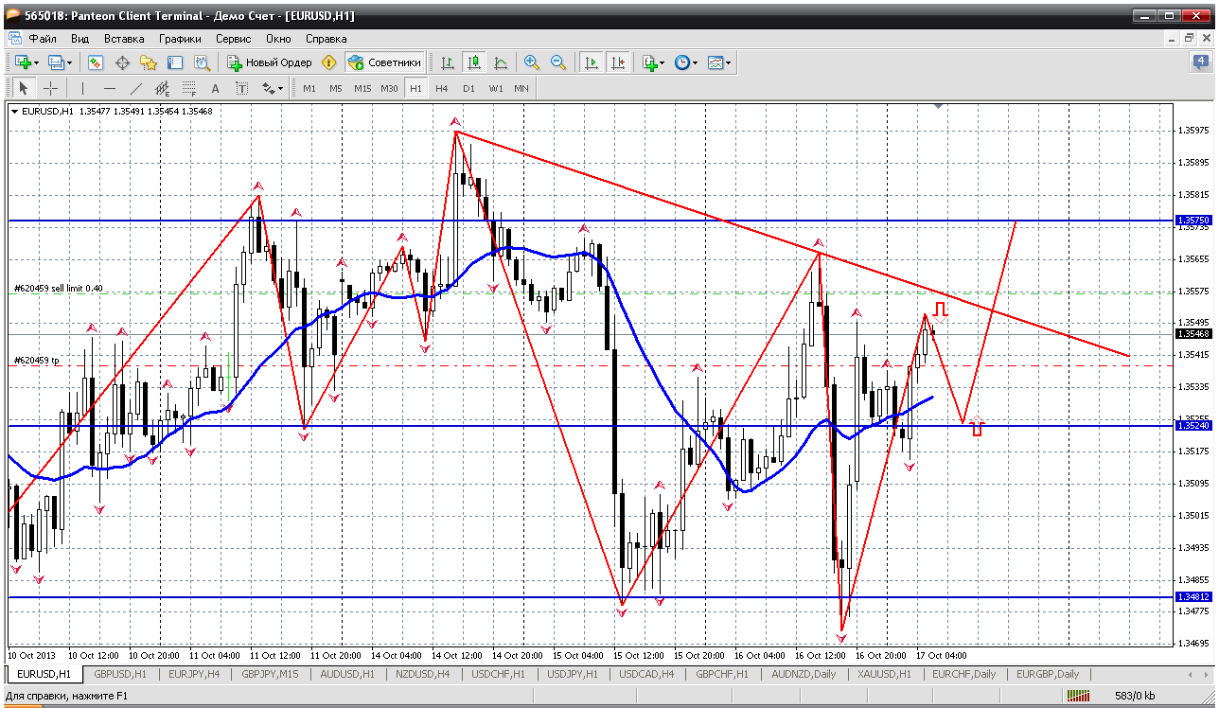1219x708 pixels.
Task: Select the vertical line drawing tool
Action: point(82,88)
